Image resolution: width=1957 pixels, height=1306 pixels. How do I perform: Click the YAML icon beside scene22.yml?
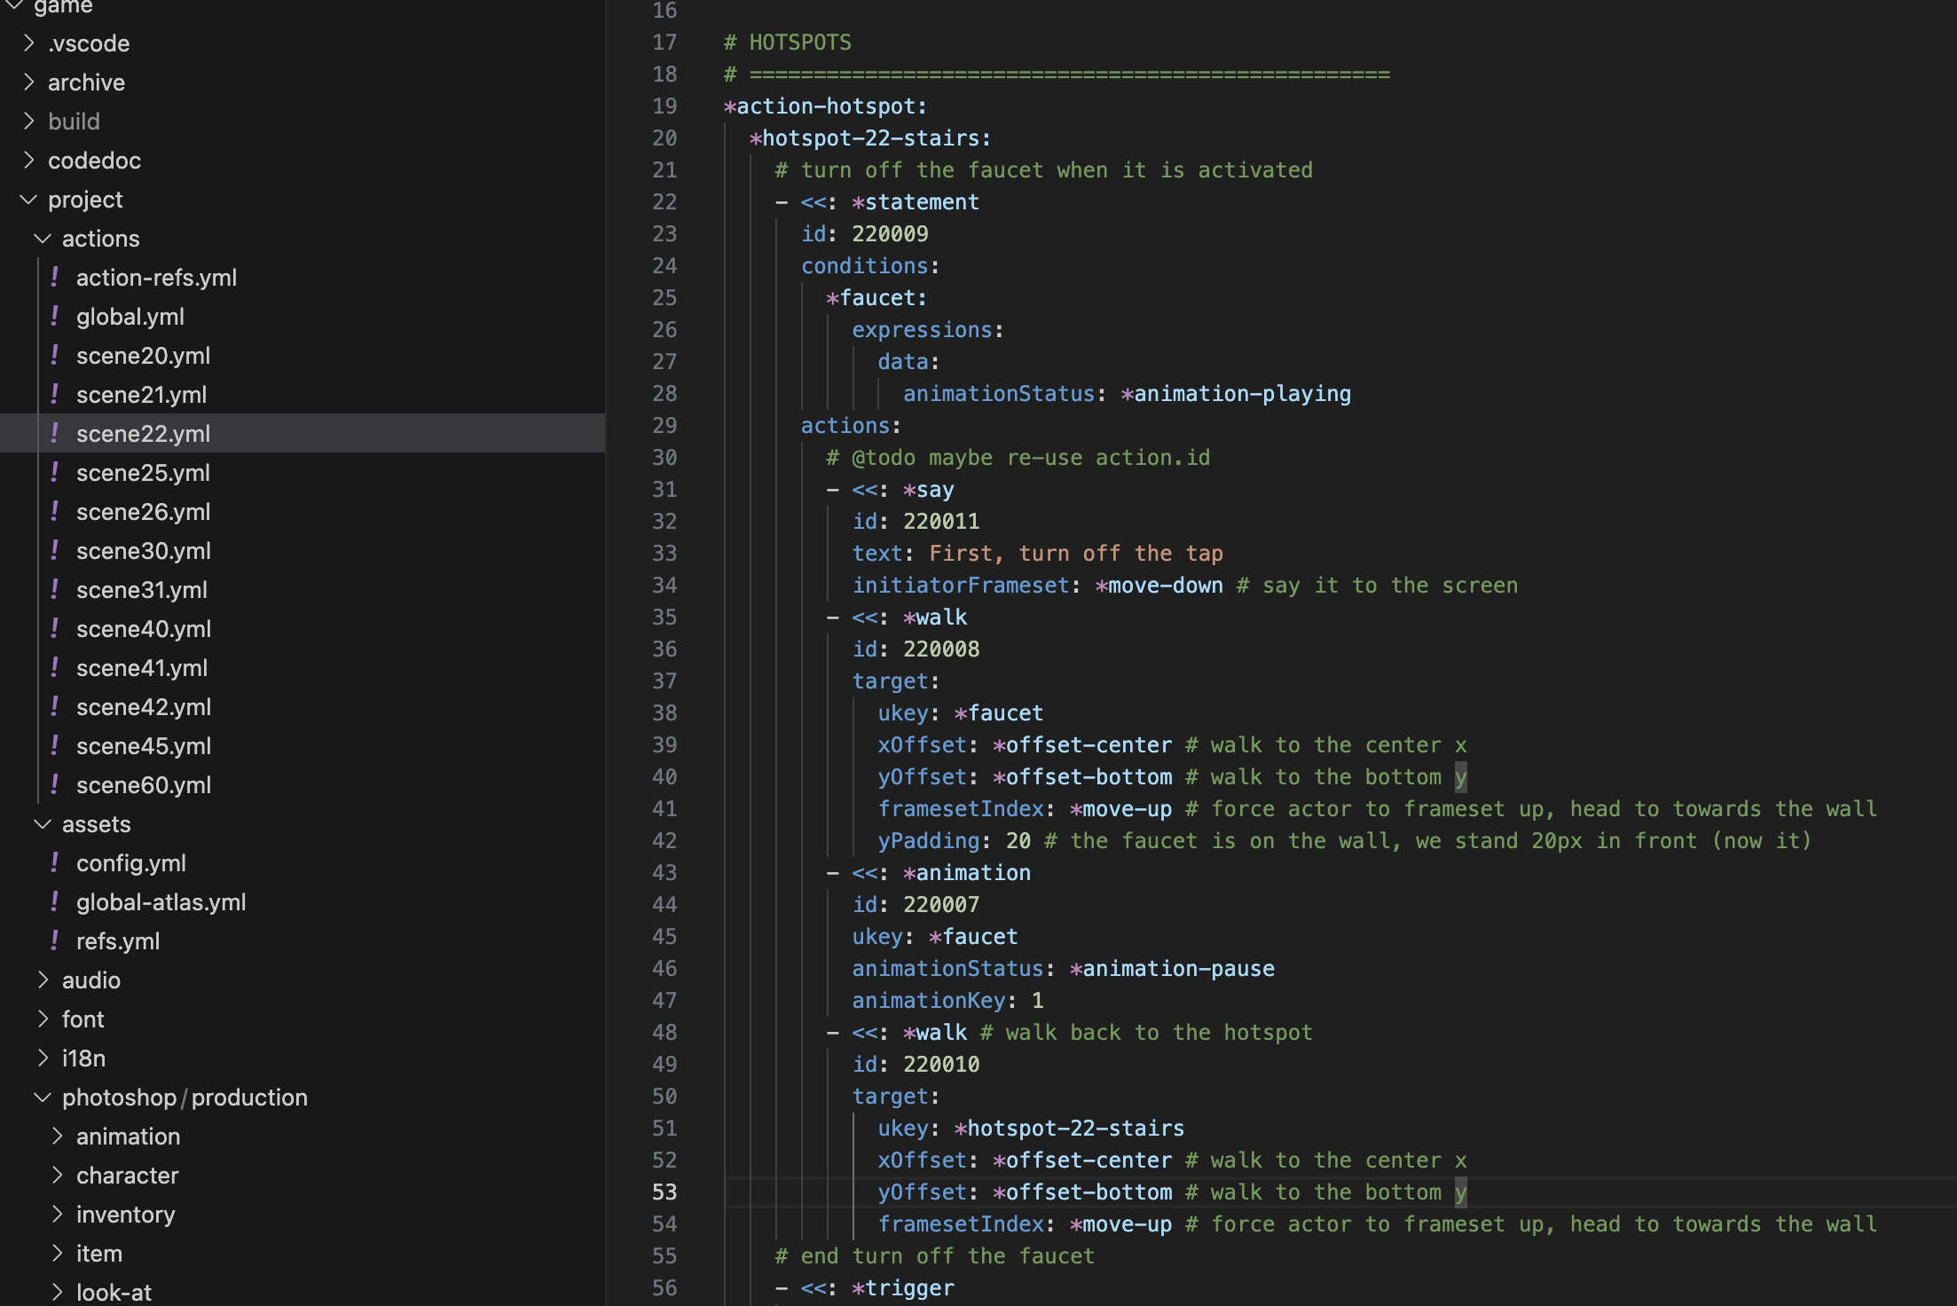(x=55, y=433)
